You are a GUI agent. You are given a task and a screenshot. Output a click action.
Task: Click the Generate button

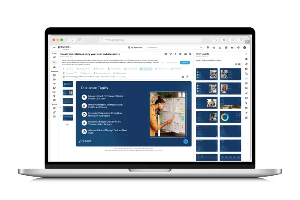point(184,63)
